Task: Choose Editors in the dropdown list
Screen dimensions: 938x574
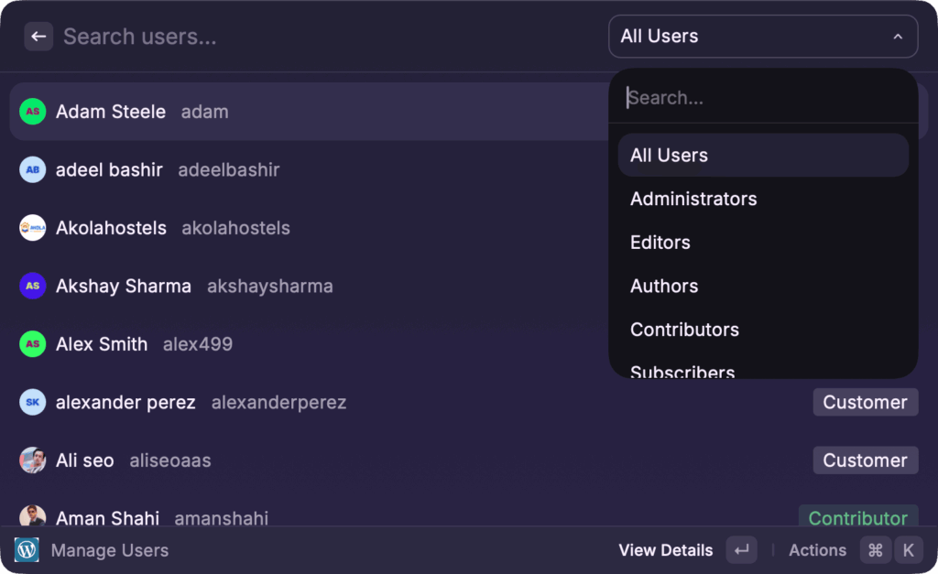Action: tap(660, 243)
